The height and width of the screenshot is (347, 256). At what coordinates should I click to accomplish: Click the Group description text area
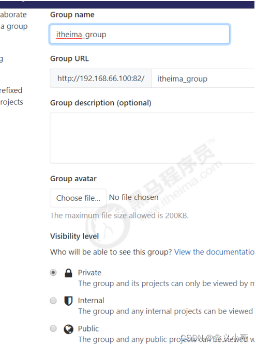click(x=152, y=138)
